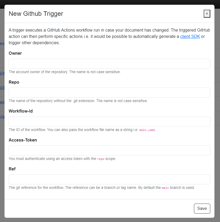This screenshot has width=220, height=222.
Task: Click the pink repo scope code text
Action: [101, 159]
